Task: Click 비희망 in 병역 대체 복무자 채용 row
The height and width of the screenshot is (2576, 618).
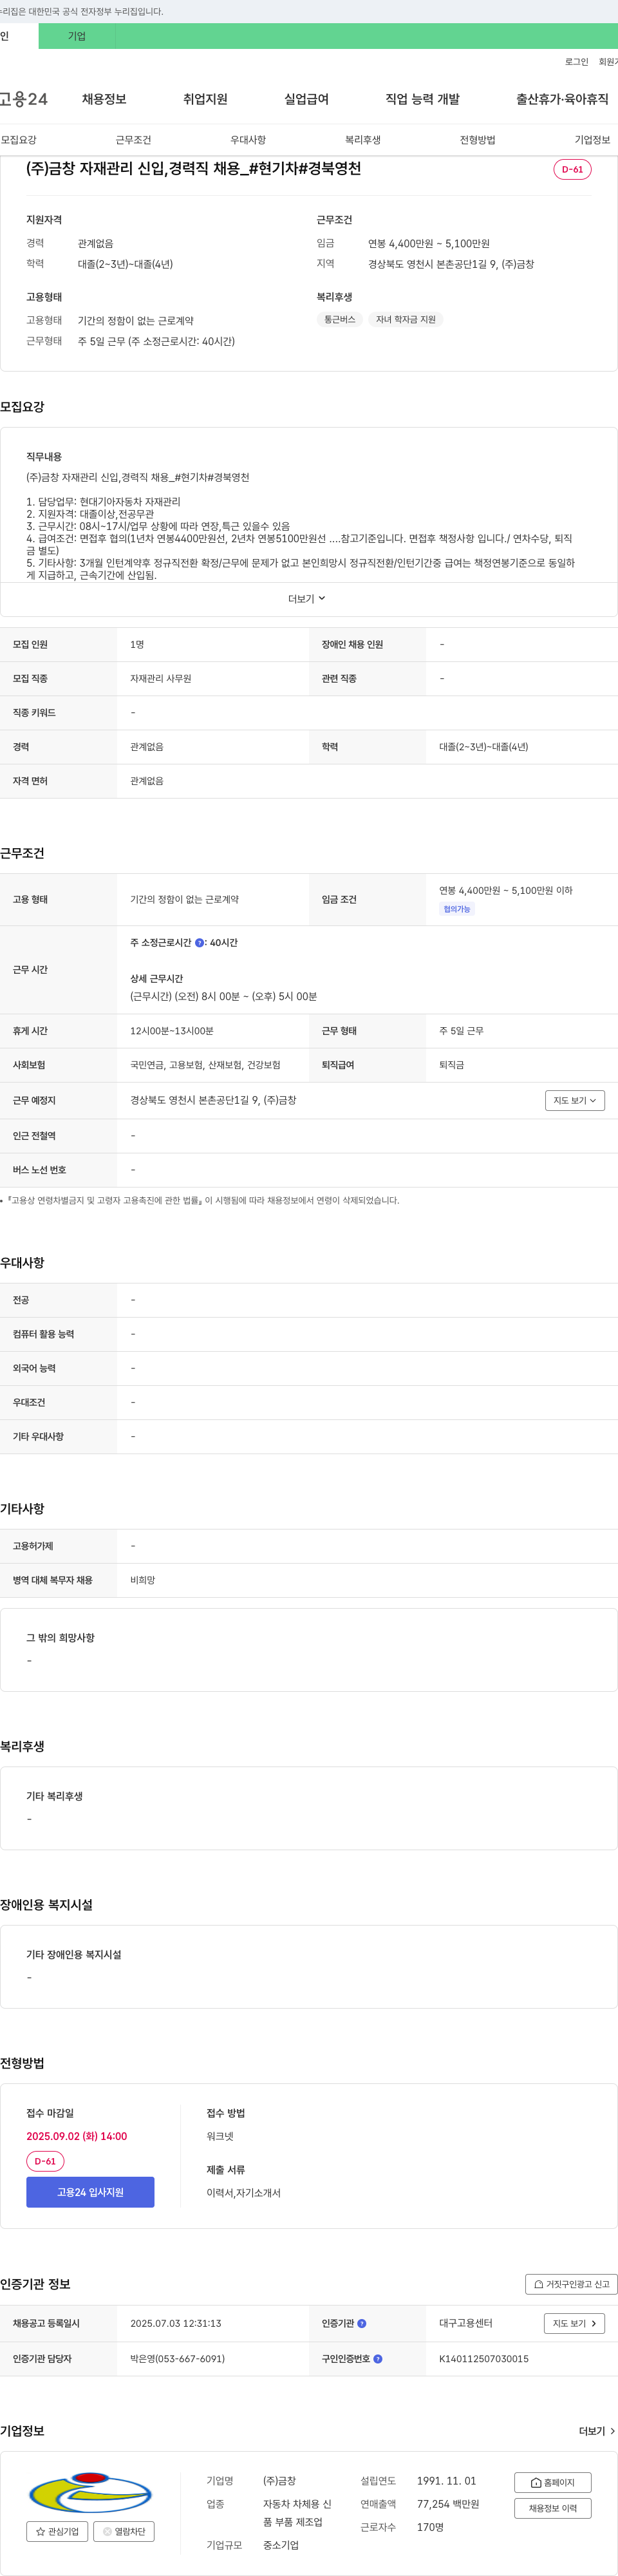Action: tap(143, 1580)
